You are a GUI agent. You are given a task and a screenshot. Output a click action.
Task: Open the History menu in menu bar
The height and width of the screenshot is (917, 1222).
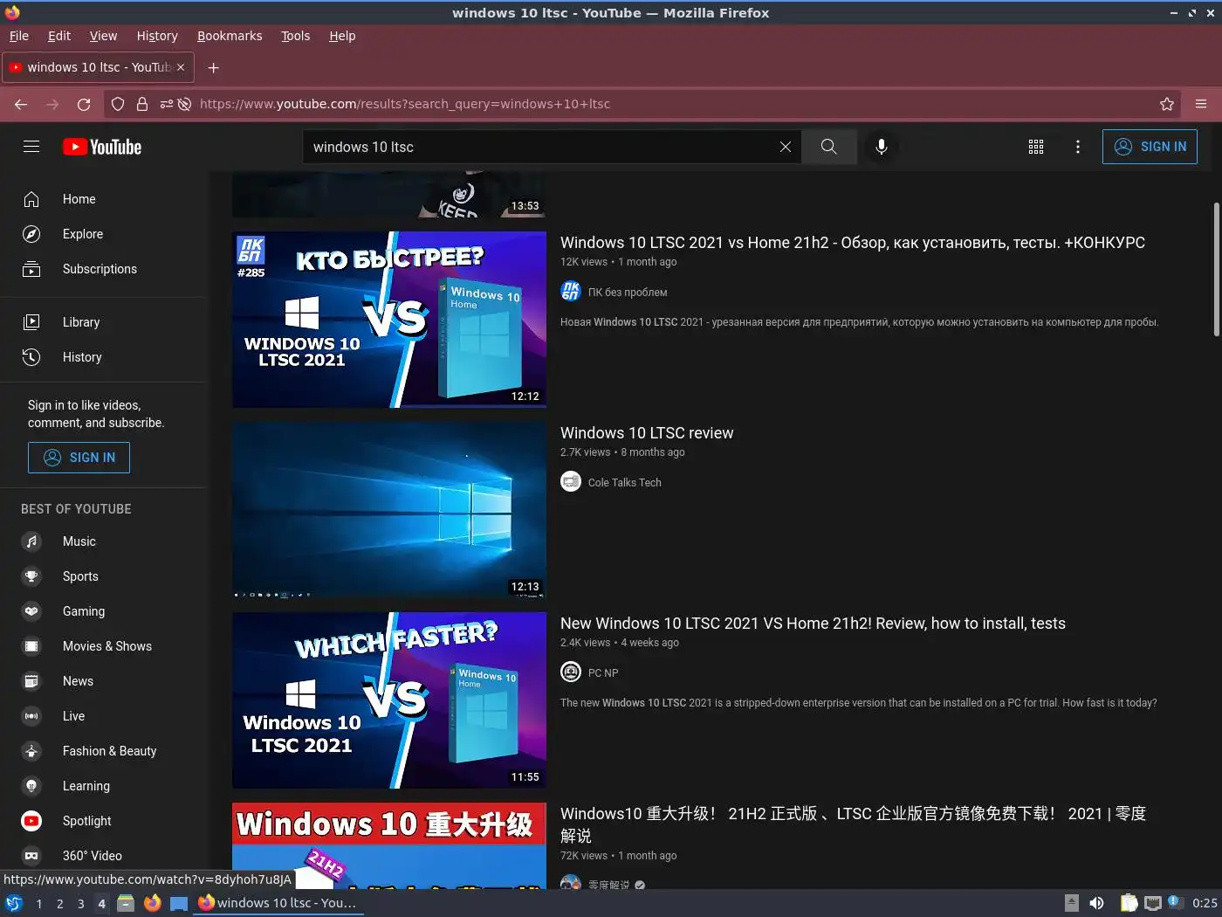pyautogui.click(x=157, y=36)
